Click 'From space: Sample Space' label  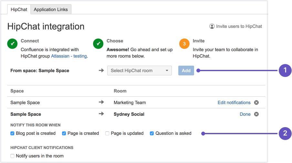pos(40,71)
